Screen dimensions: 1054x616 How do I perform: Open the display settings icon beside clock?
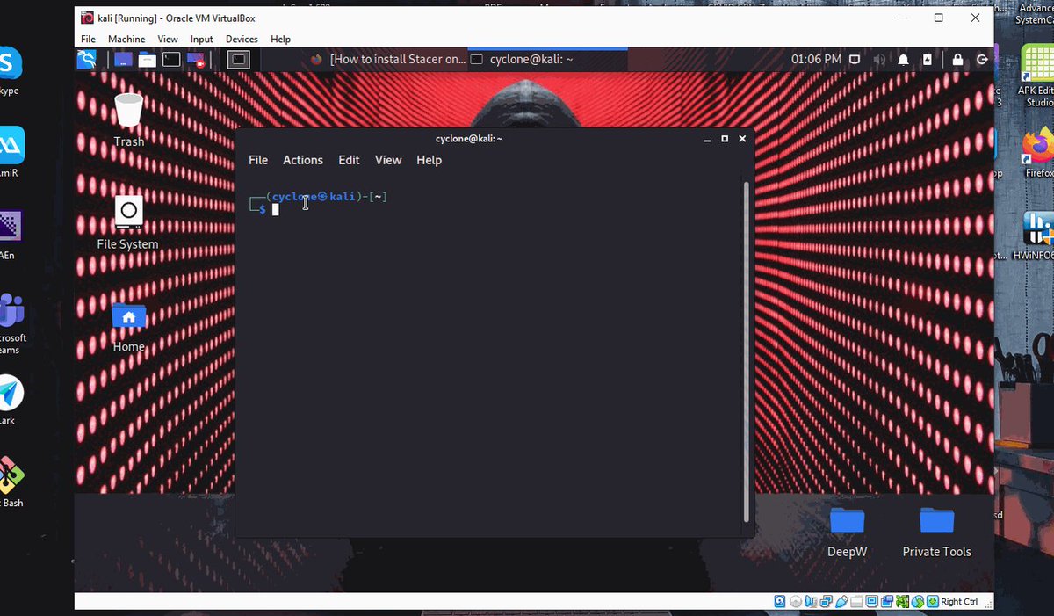(x=854, y=60)
